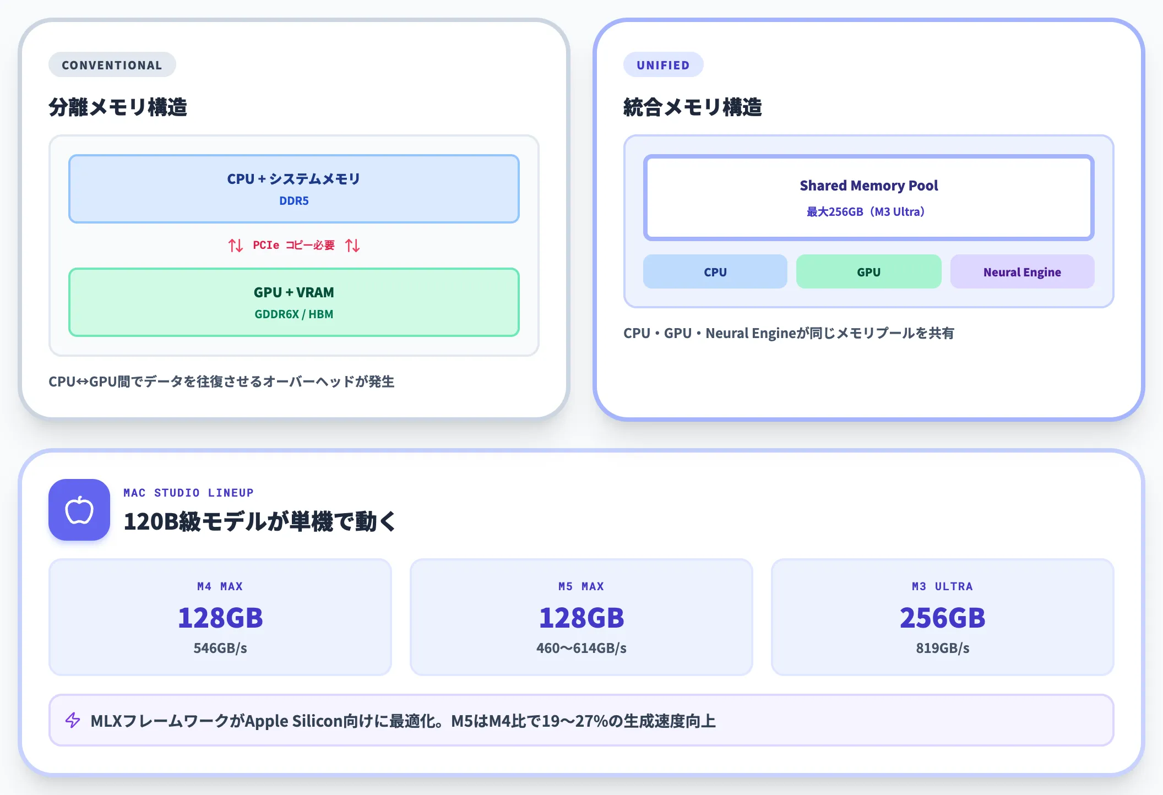Click the arrows icon right of コピー必要
1163x795 pixels.
(352, 245)
